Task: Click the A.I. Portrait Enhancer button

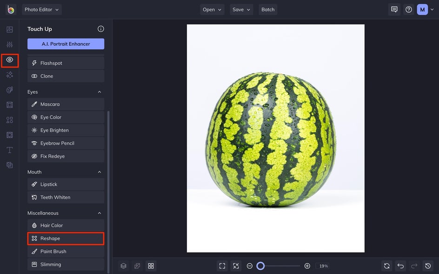Action: 66,44
